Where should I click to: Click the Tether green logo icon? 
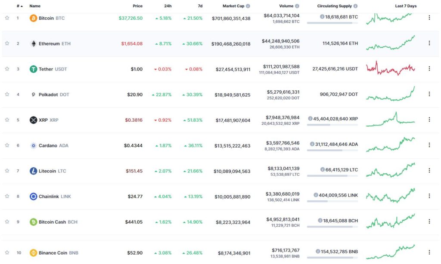click(34, 69)
